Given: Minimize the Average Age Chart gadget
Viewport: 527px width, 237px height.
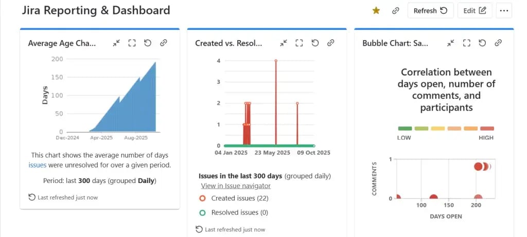Looking at the screenshot, I should point(116,43).
